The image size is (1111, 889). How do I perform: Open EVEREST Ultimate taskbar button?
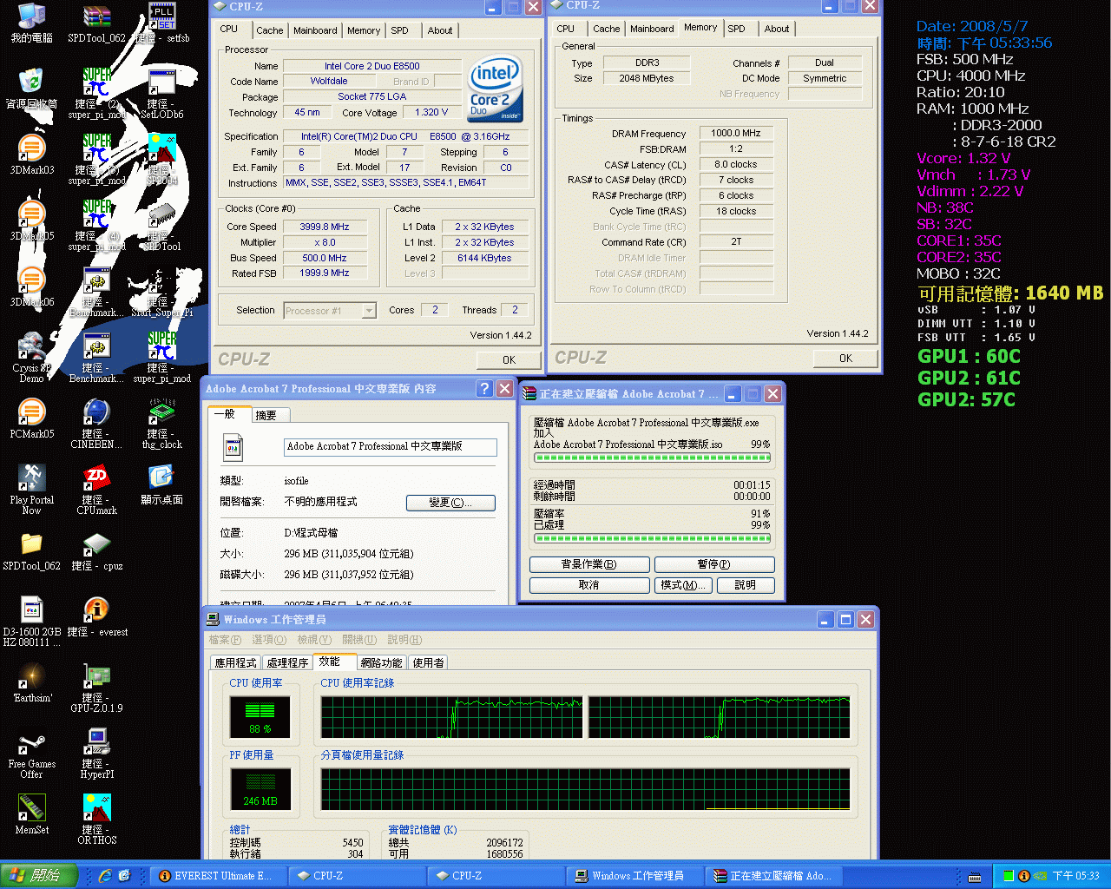219,876
